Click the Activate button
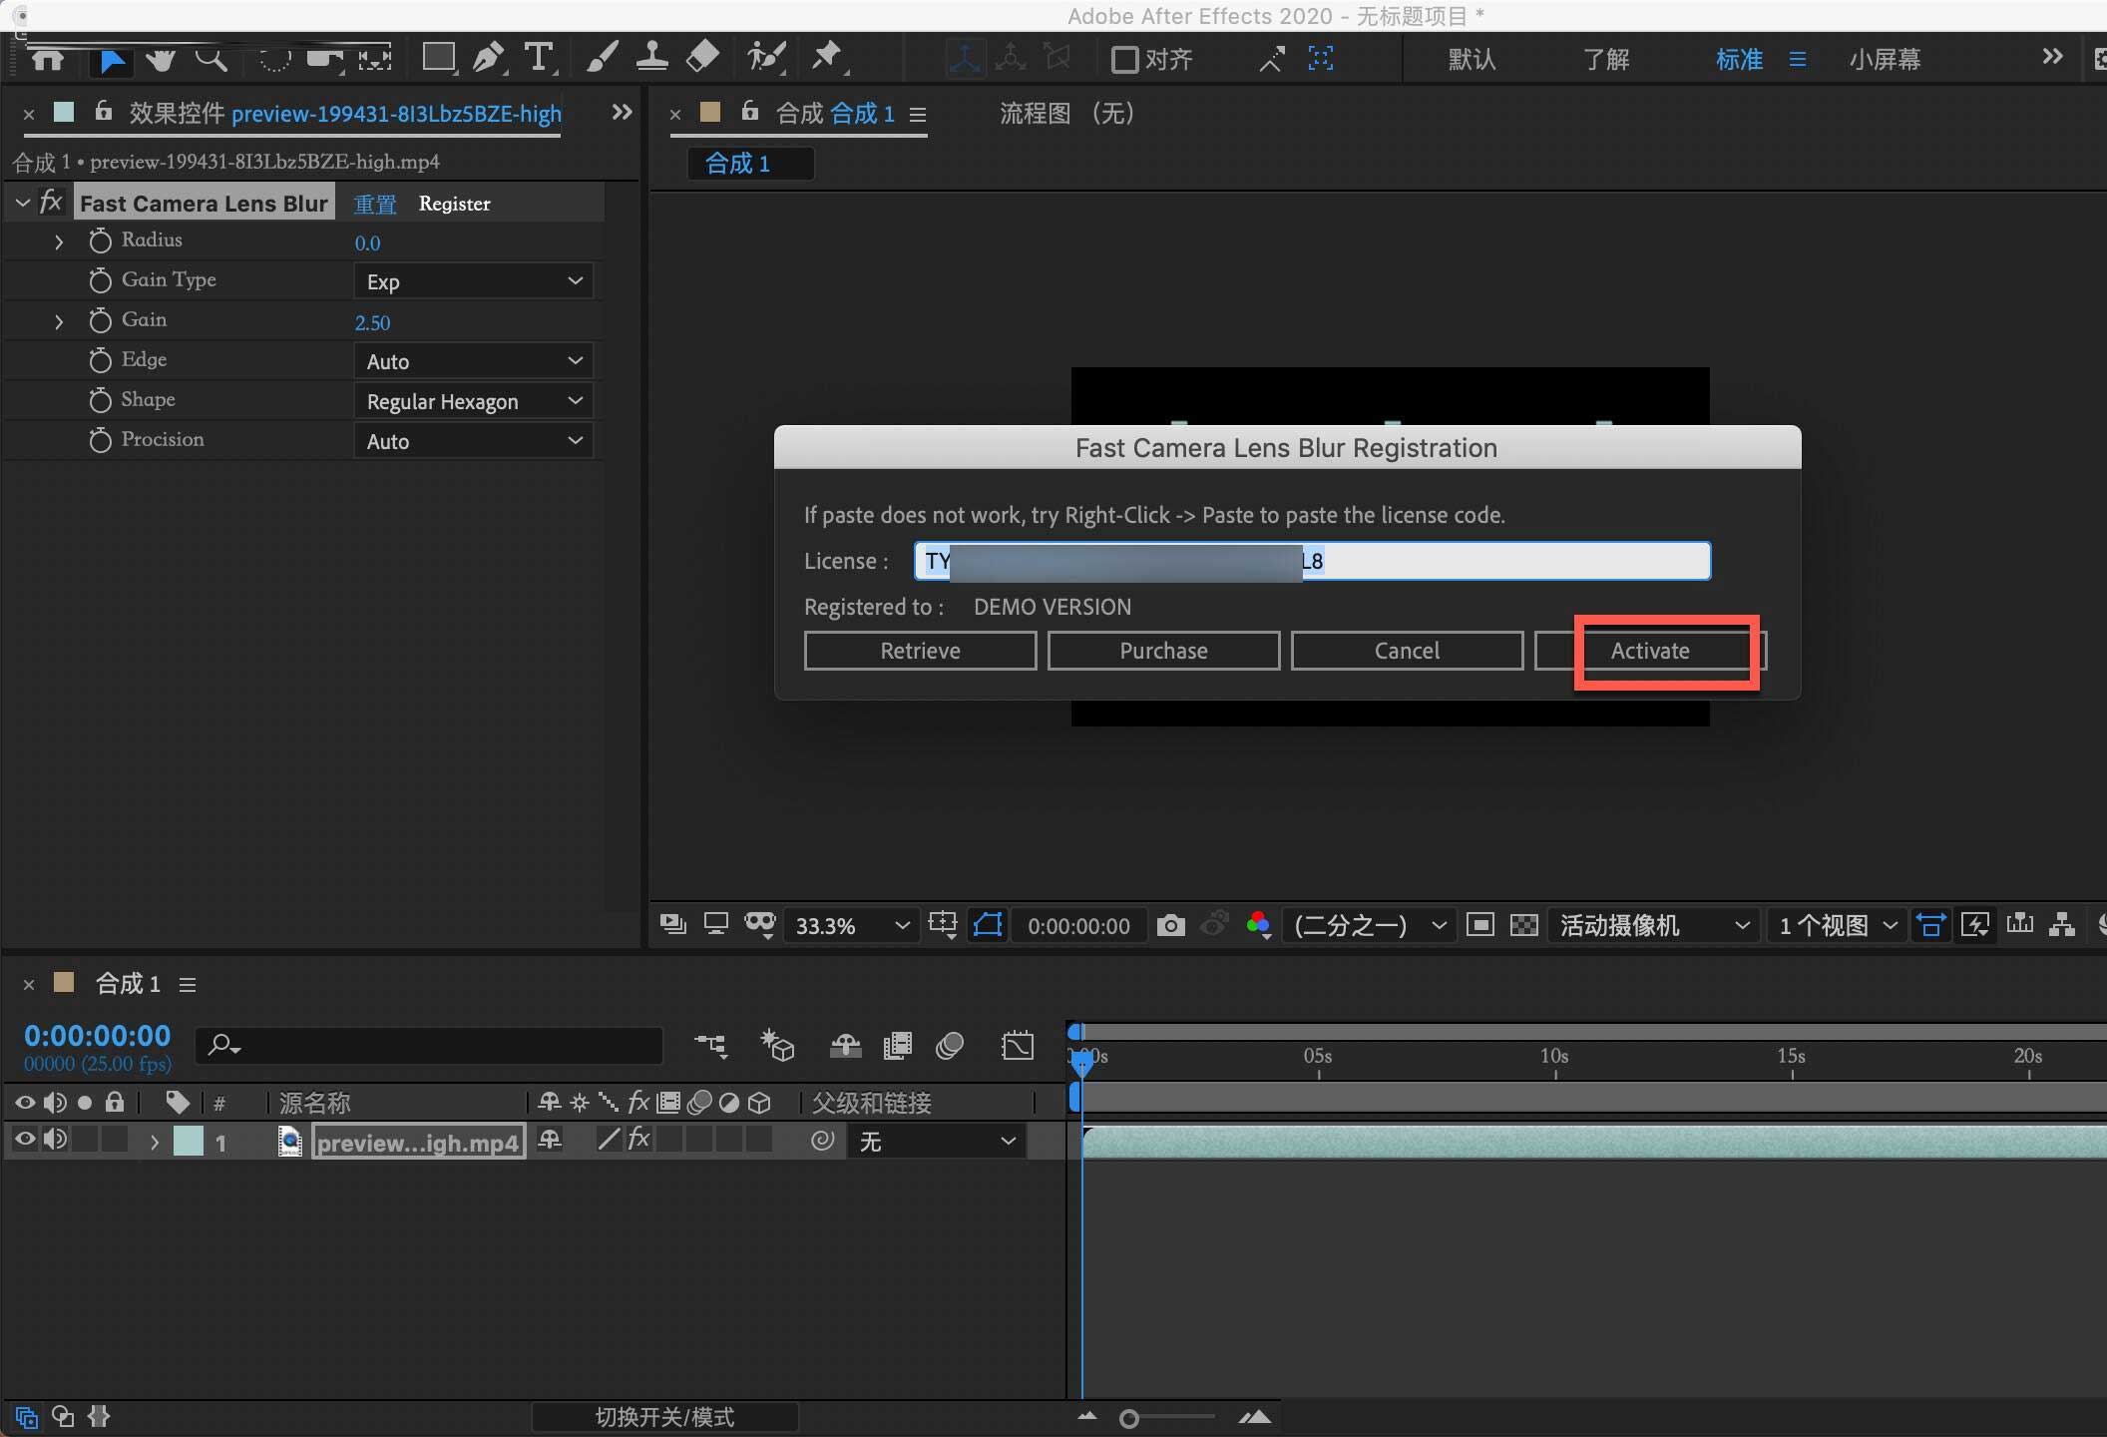 point(1650,651)
